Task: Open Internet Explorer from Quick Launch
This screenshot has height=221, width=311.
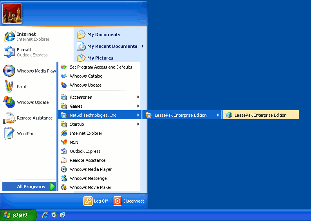Action: coord(45,215)
